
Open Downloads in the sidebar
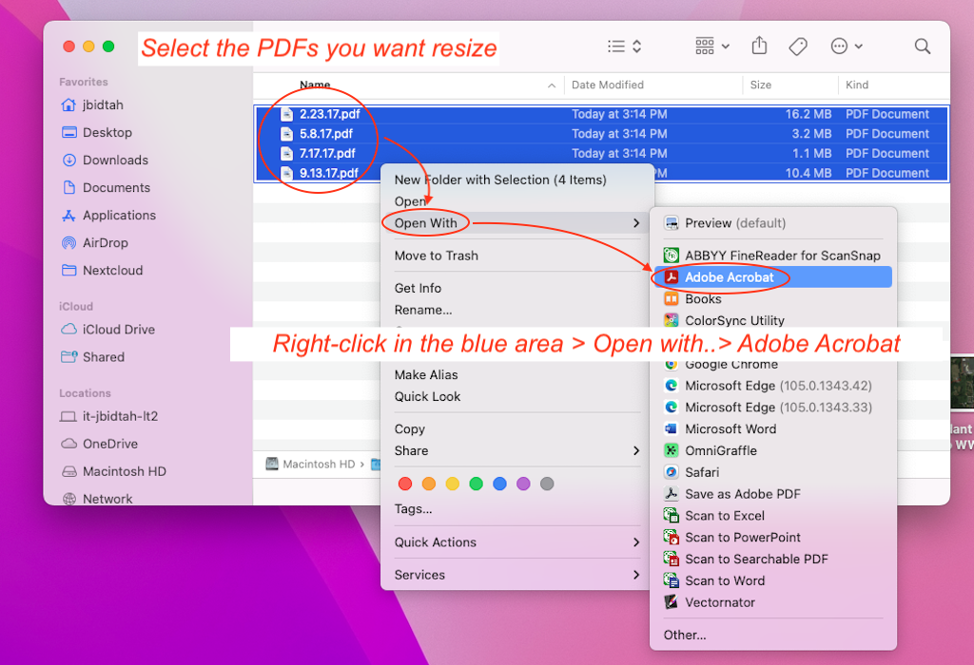click(105, 160)
